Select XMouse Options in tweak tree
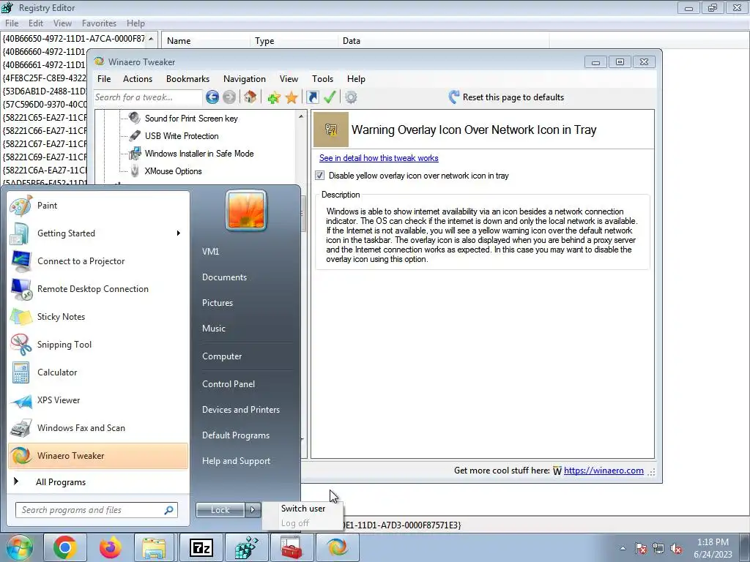The width and height of the screenshot is (750, 562). [x=173, y=171]
